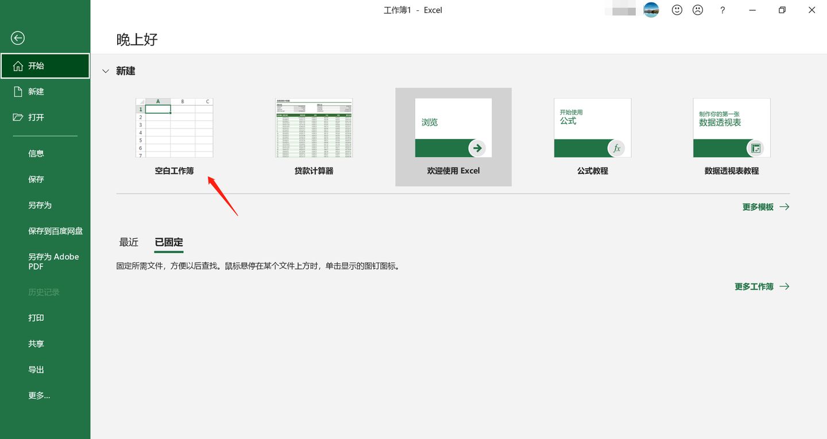827x439 pixels.
Task: Go back using the circled arrow
Action: point(18,38)
